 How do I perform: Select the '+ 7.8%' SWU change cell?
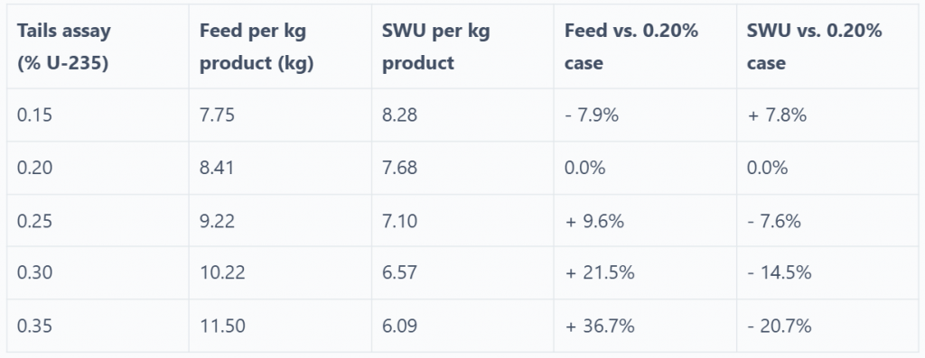[827, 115]
